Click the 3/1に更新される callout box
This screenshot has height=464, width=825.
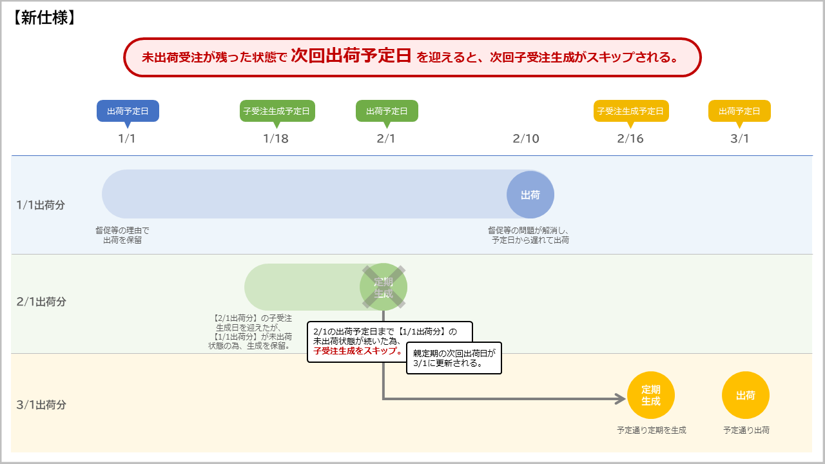(x=454, y=358)
